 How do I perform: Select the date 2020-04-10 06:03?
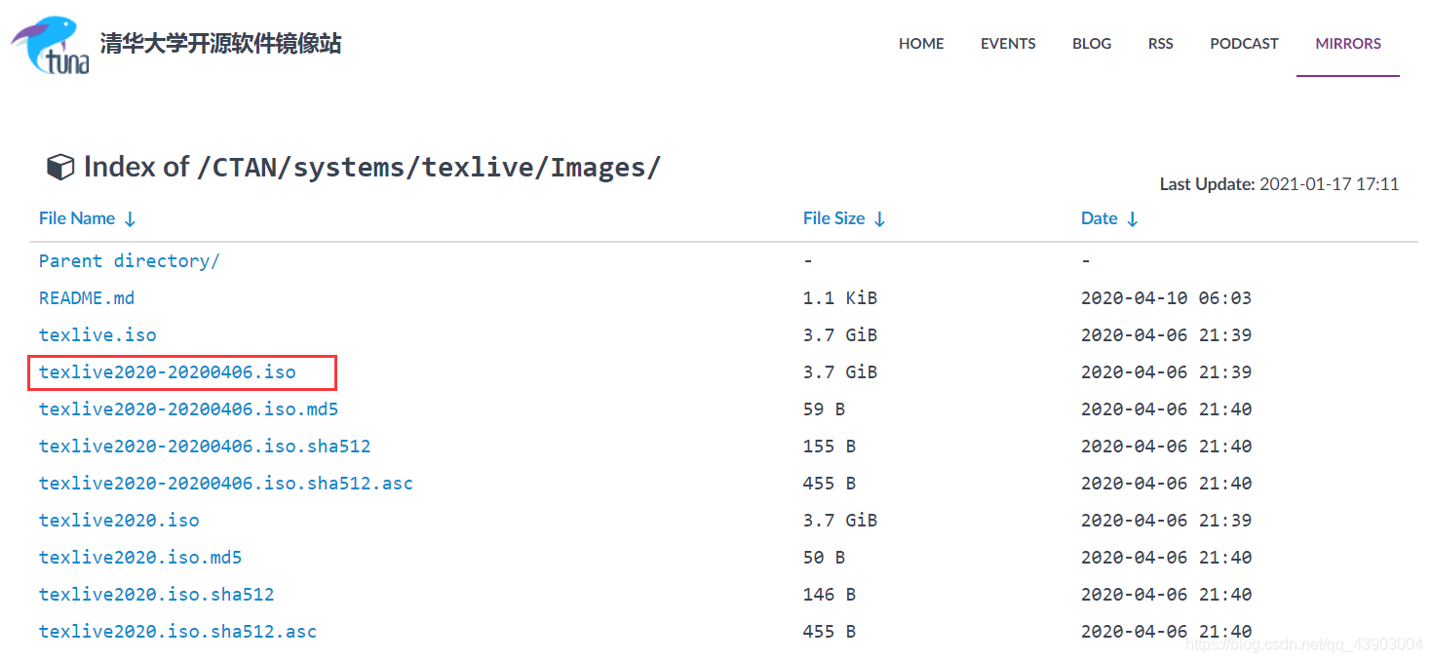pos(1166,297)
